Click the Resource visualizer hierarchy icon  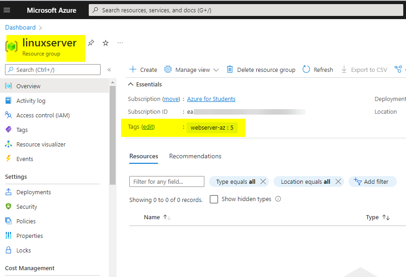[x=8, y=144]
